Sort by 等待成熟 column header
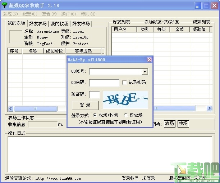Viewport: 220px width, 183px height. [x=83, y=51]
